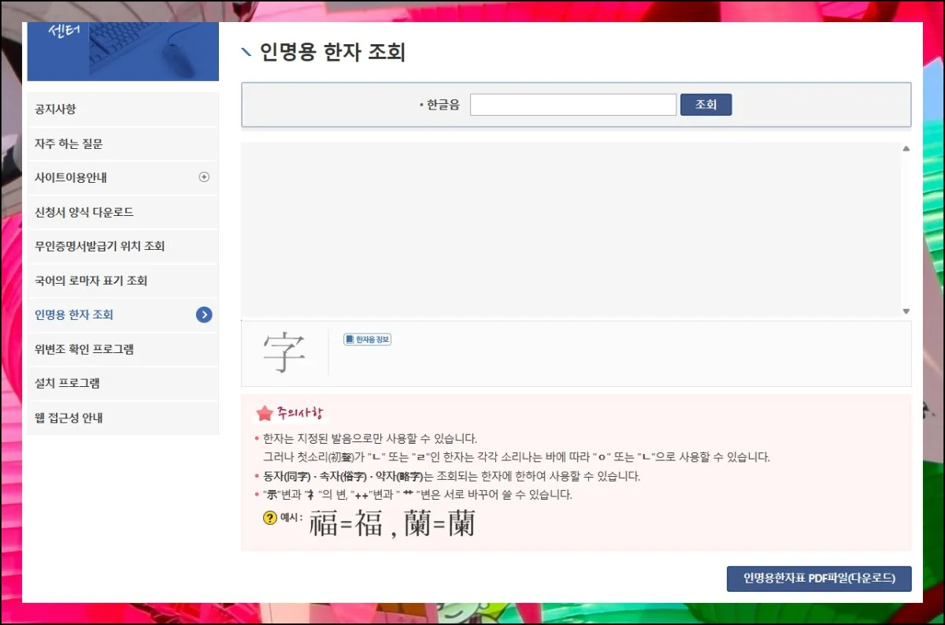Click the large 字 character preview

point(284,354)
